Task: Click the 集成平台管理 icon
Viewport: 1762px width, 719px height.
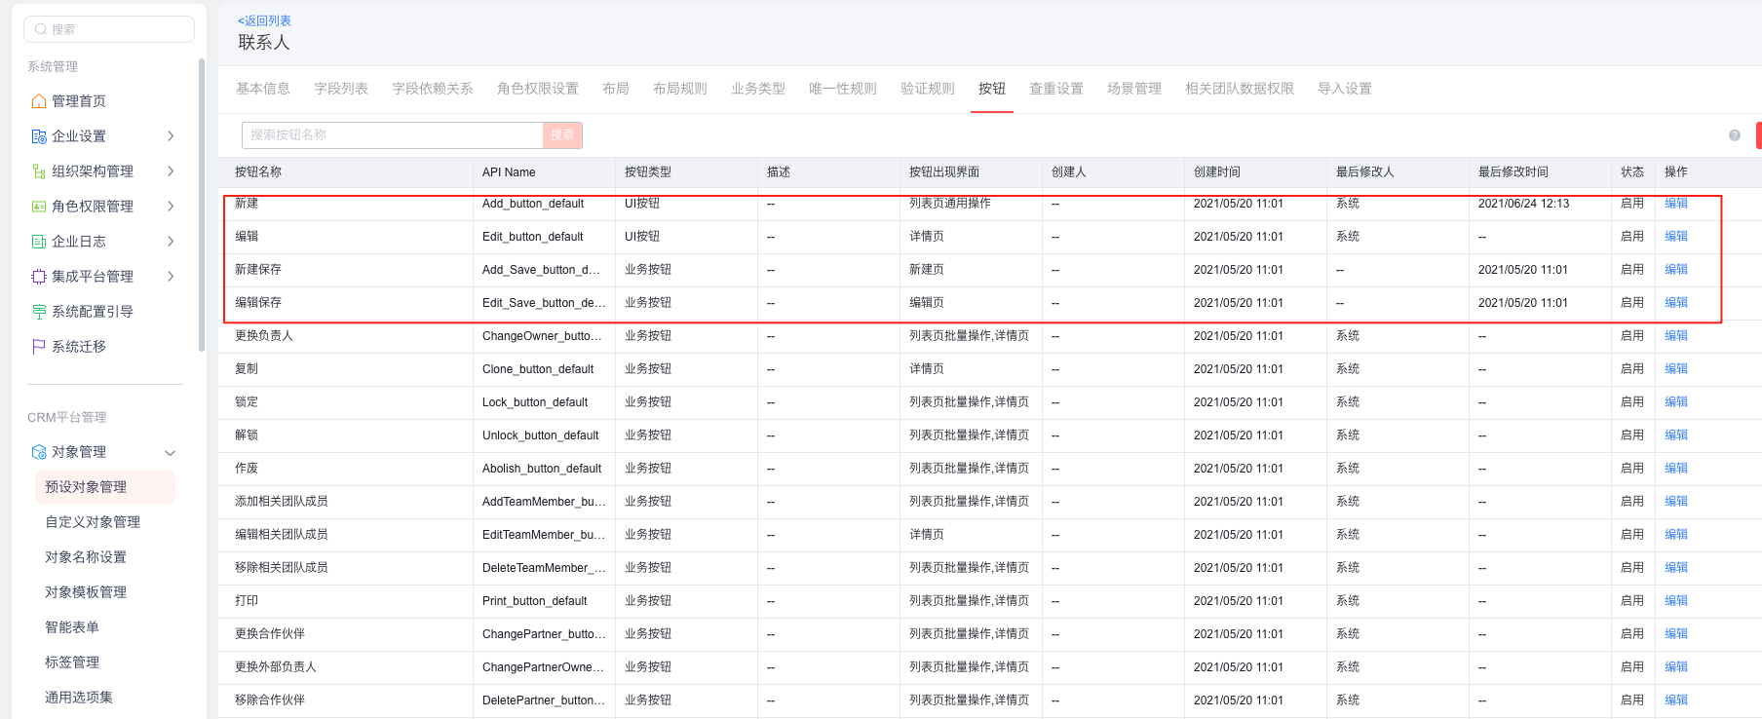Action: [x=39, y=277]
